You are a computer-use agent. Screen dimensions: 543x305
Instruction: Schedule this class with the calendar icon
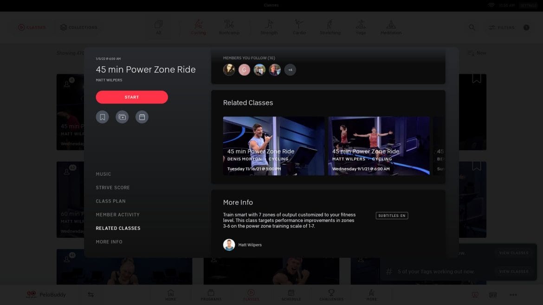tap(142, 117)
